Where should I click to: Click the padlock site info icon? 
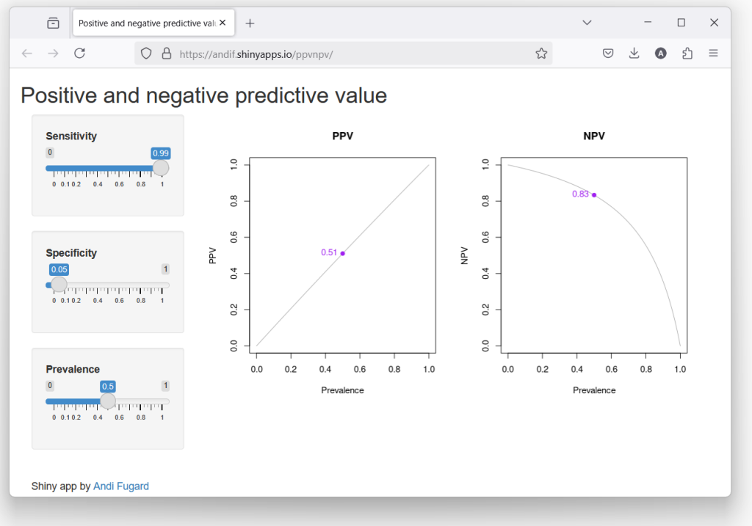[x=167, y=53]
